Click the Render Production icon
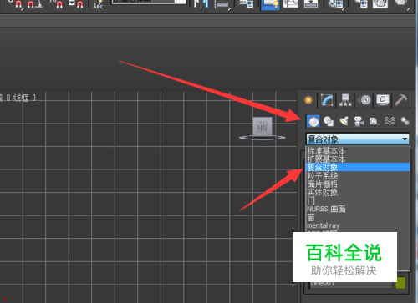 [402, 4]
